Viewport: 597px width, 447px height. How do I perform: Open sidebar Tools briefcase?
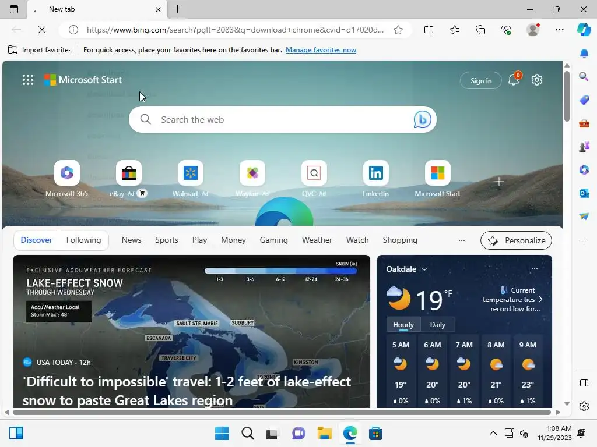point(584,123)
